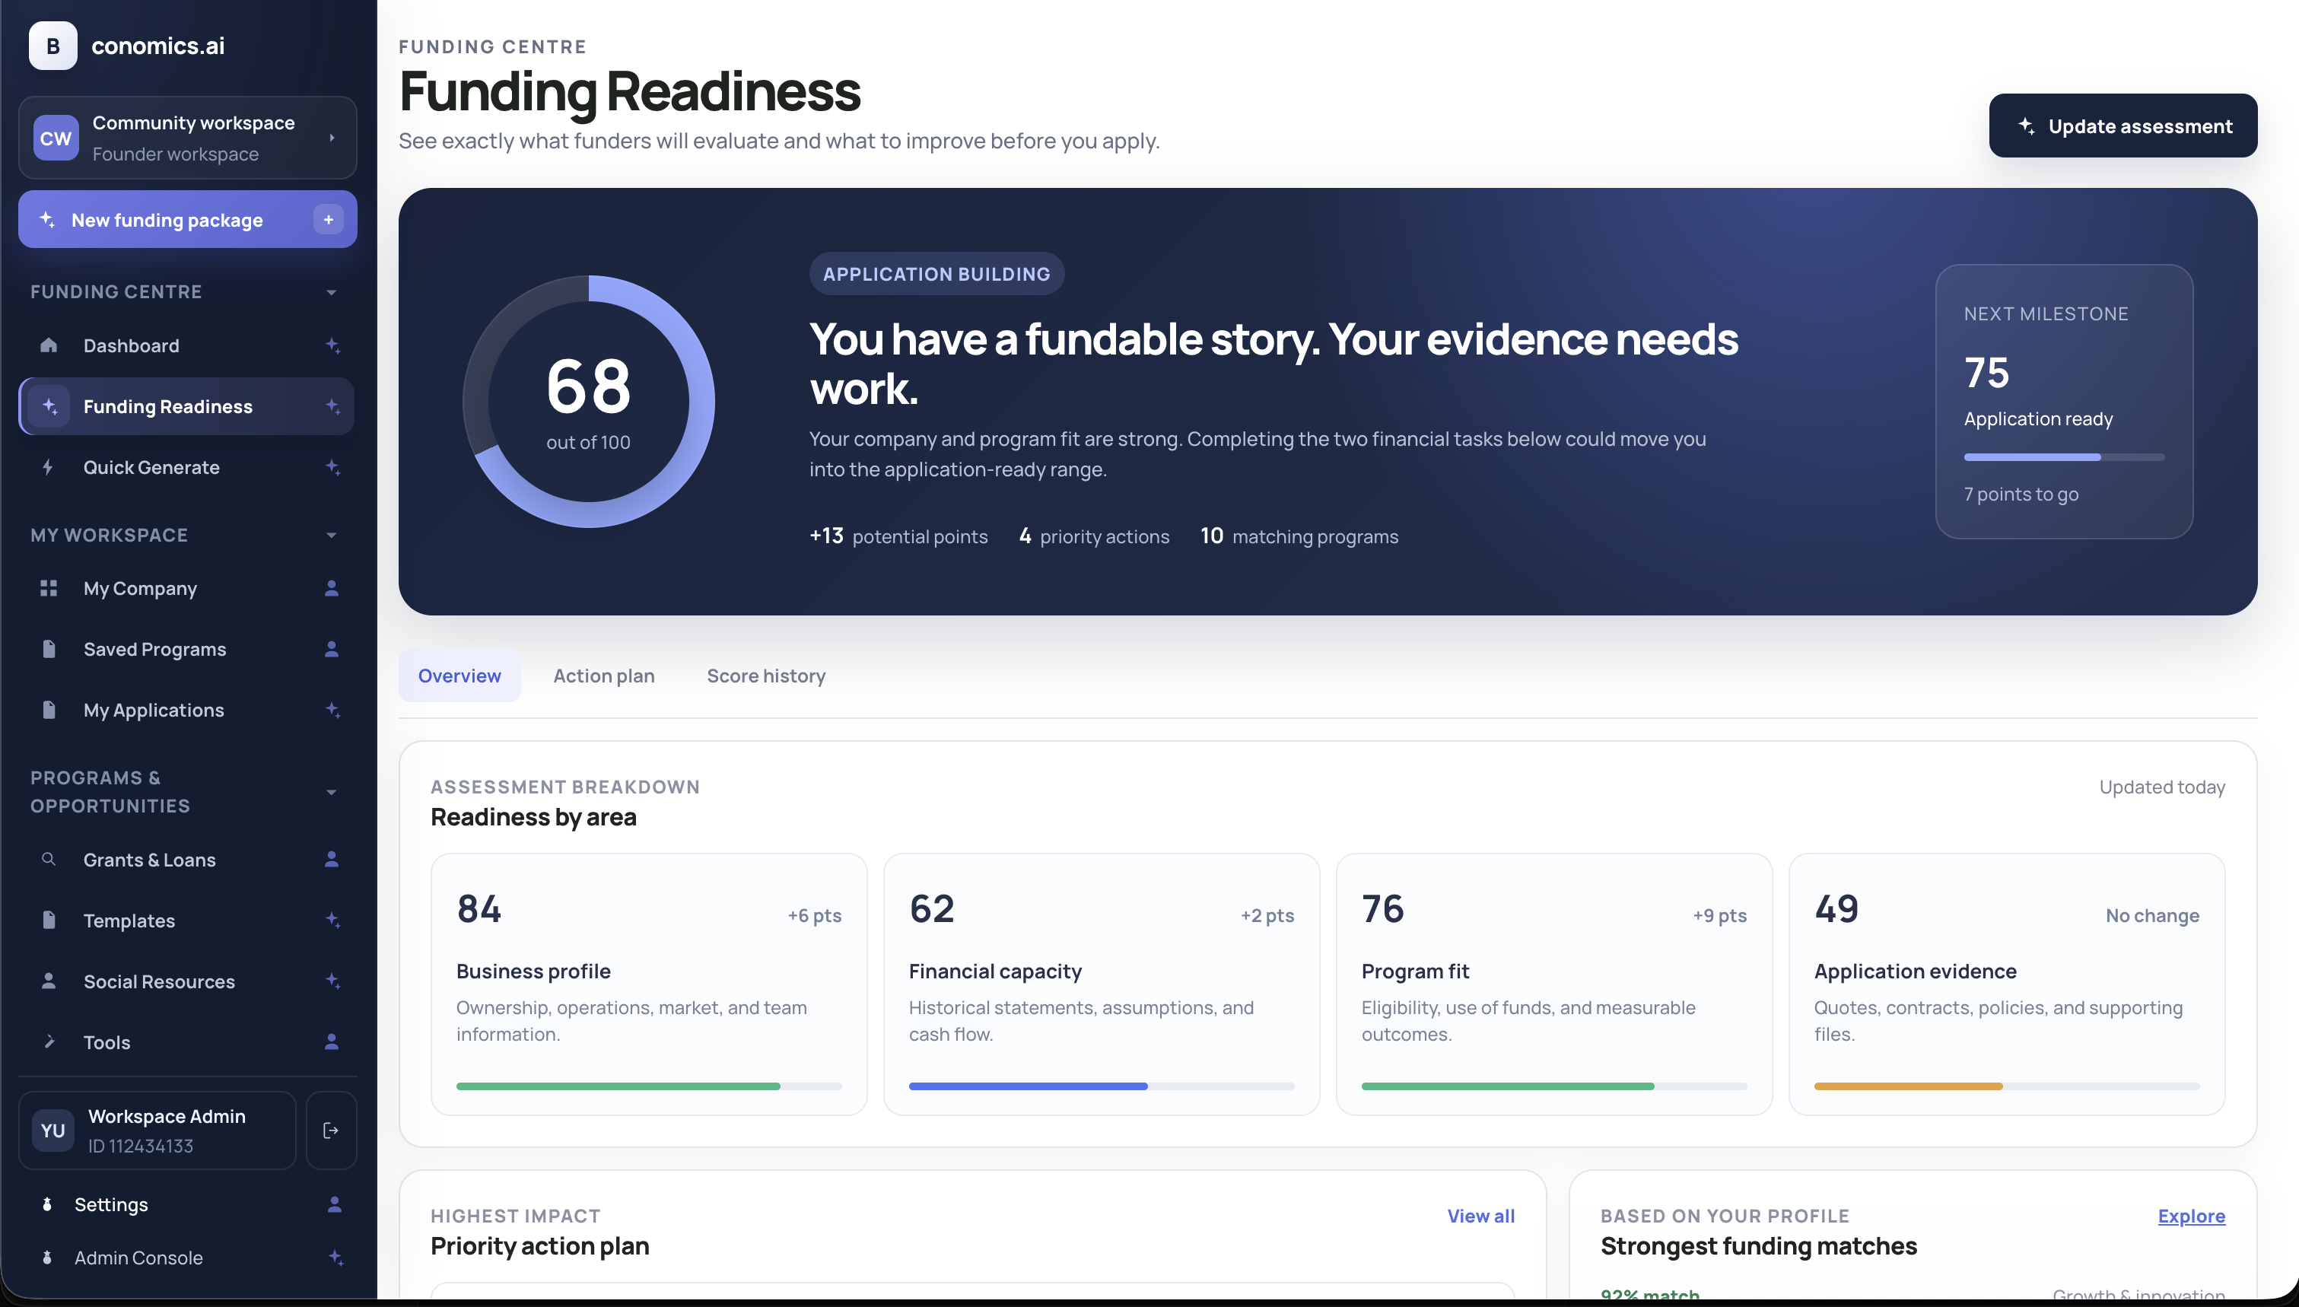Open the Dashboard page
The width and height of the screenshot is (2299, 1307).
186,345
